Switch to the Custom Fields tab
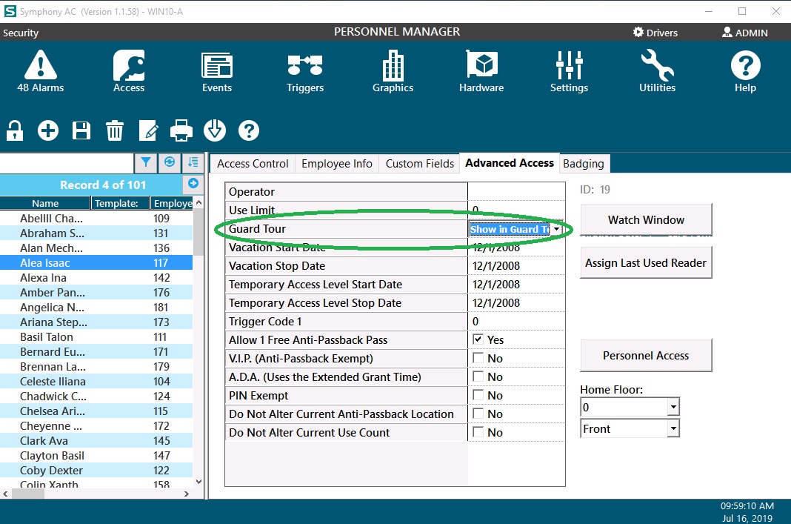This screenshot has height=524, width=791. coord(420,164)
